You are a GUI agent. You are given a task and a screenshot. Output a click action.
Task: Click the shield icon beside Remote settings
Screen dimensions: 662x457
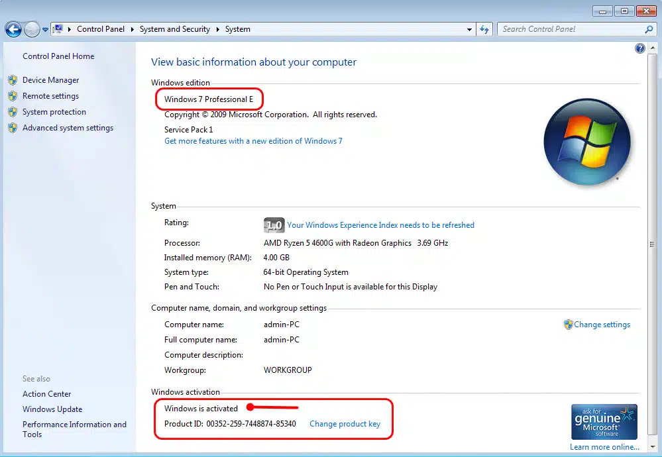(13, 96)
